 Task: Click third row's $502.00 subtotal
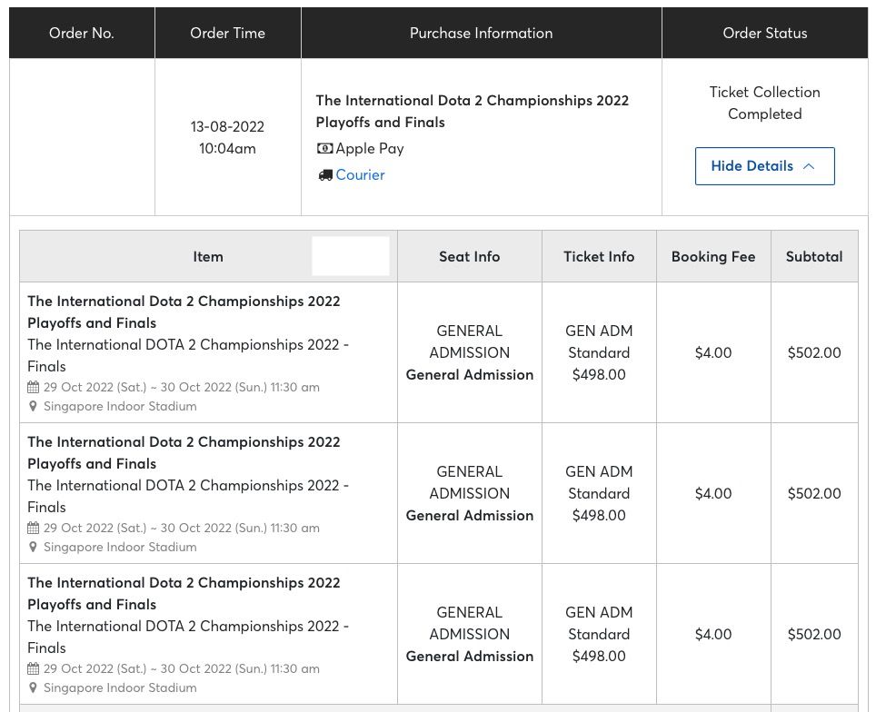(814, 635)
